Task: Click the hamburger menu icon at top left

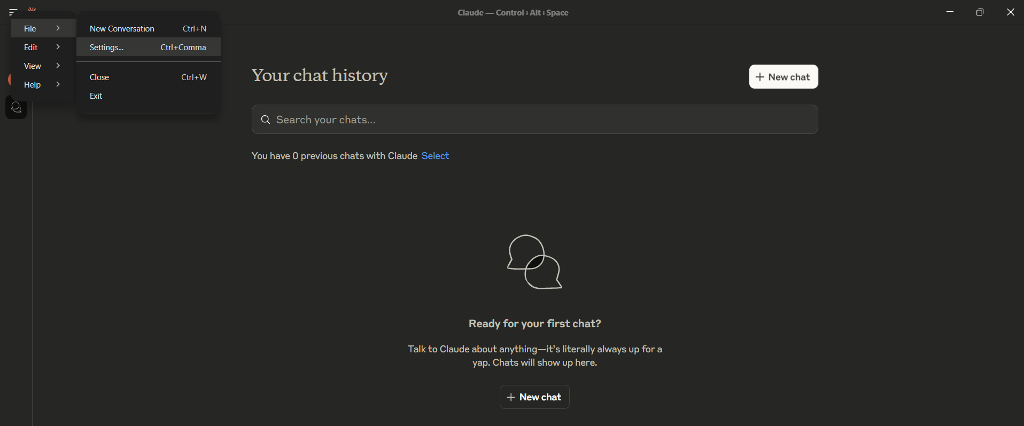Action: (x=13, y=12)
